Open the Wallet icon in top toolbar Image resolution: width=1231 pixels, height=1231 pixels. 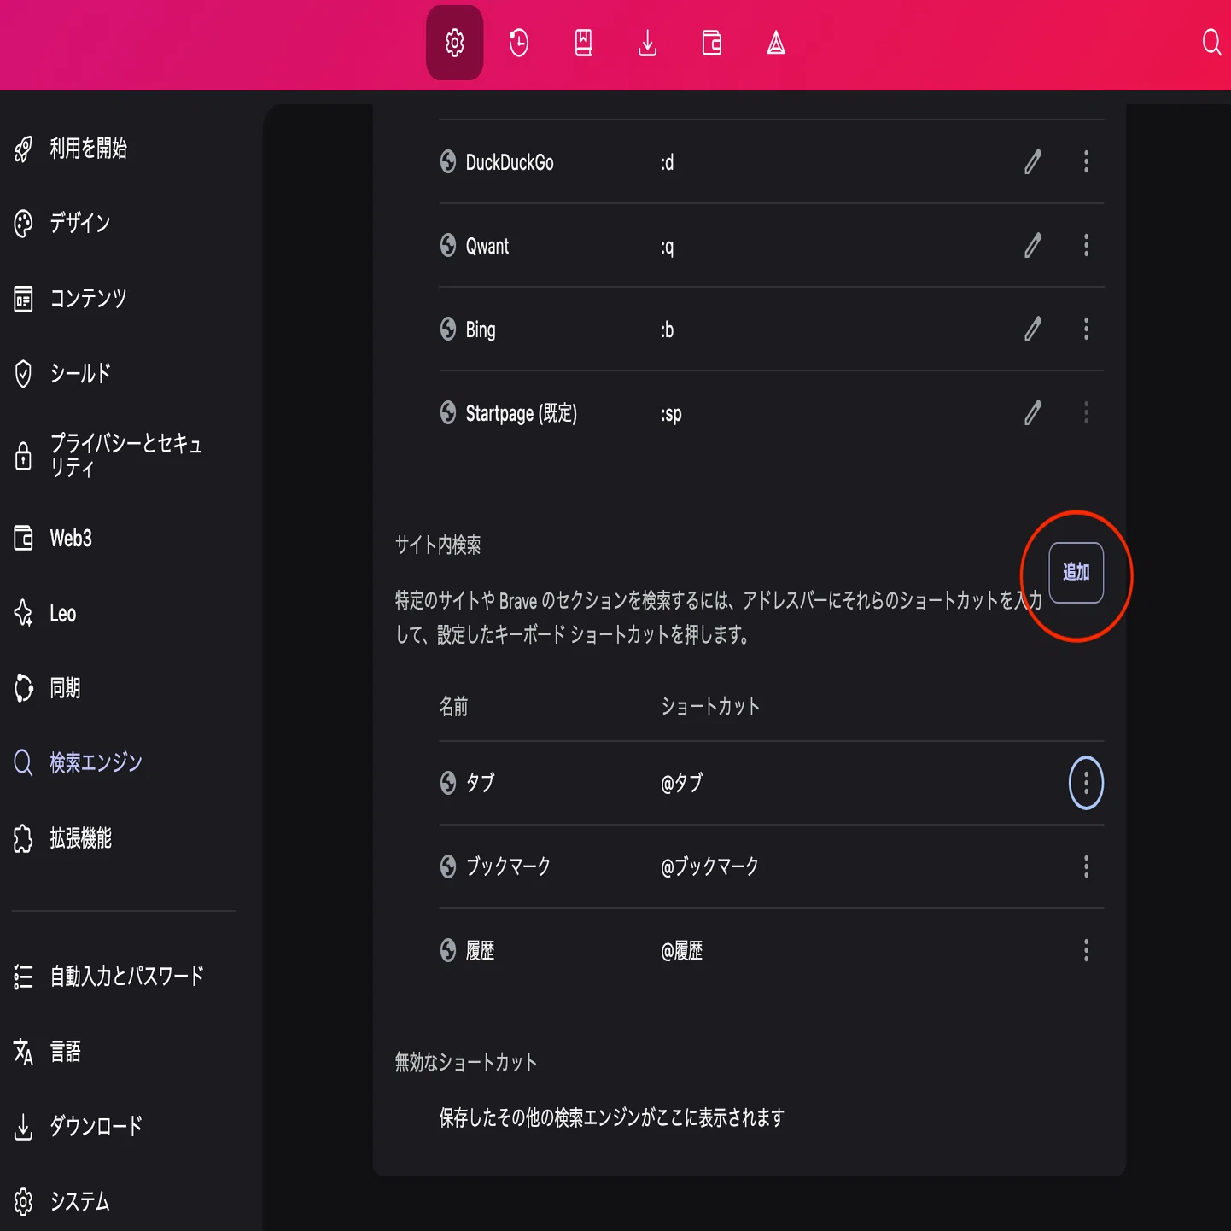[x=712, y=43]
